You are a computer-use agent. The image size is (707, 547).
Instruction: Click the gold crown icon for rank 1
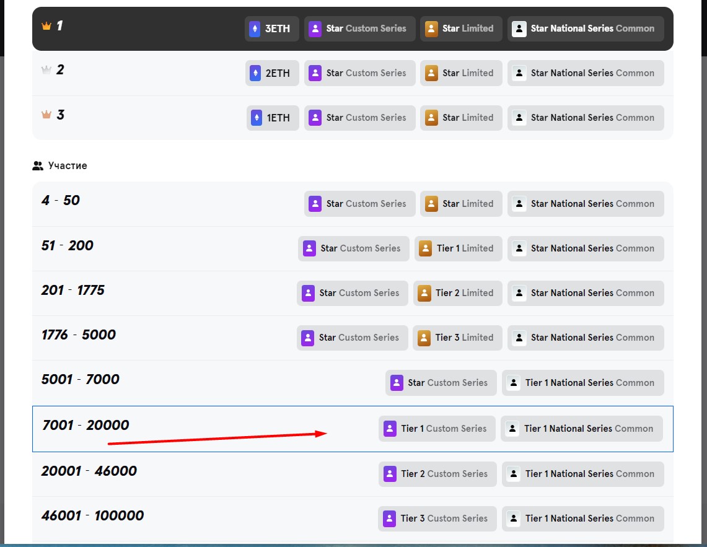click(46, 25)
